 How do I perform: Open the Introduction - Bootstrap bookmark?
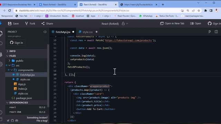click(x=57, y=16)
